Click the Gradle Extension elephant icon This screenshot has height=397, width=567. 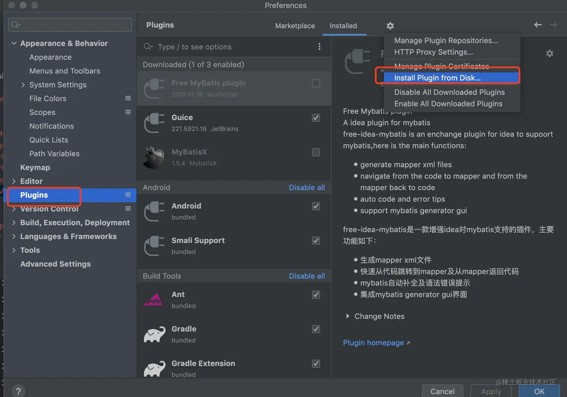point(154,369)
